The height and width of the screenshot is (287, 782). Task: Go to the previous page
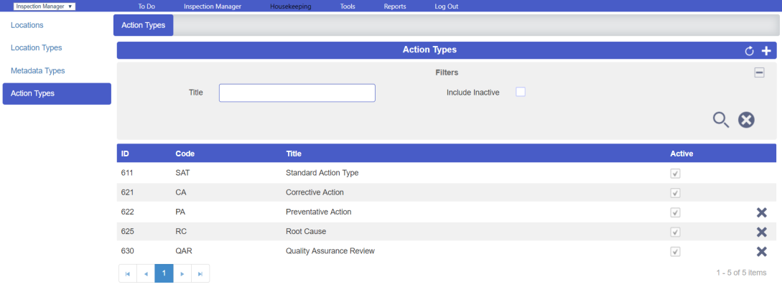click(x=146, y=273)
